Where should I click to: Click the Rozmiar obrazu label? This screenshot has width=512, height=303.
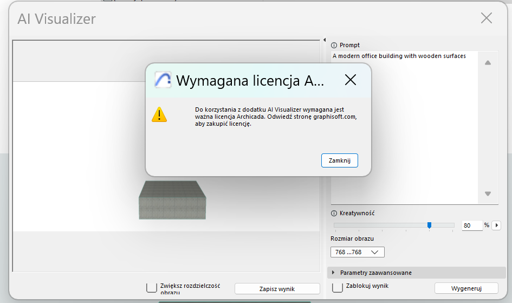[x=352, y=238]
